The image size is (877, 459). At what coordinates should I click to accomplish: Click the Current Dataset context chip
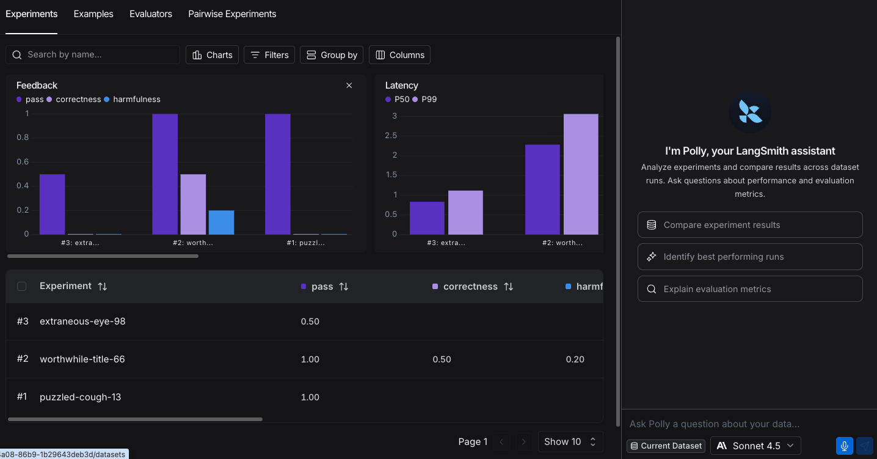tap(666, 446)
